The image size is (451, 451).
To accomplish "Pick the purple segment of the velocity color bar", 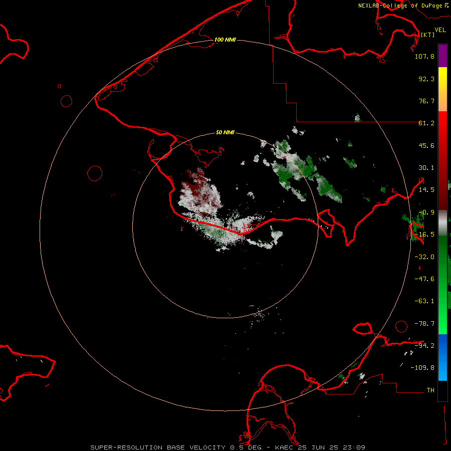I will pos(442,56).
